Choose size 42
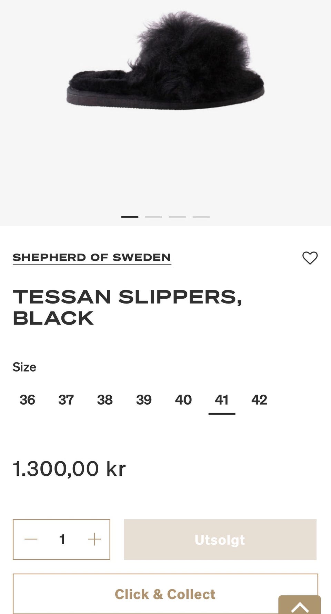Image resolution: width=331 pixels, height=614 pixels. [x=259, y=400]
